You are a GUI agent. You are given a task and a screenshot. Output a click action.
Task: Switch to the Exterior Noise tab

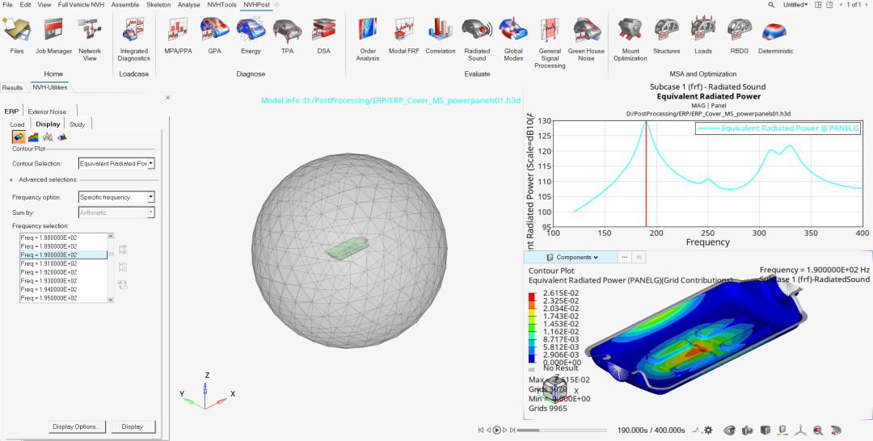47,111
